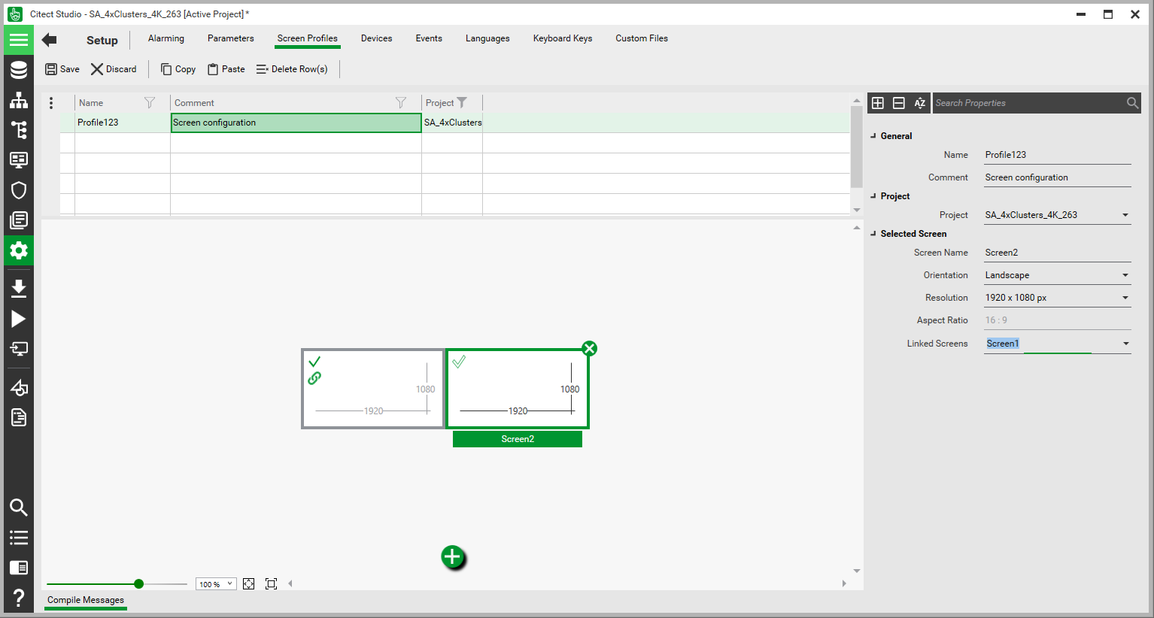Click Delete Row(s) button
Image resolution: width=1154 pixels, height=618 pixels.
(x=292, y=69)
